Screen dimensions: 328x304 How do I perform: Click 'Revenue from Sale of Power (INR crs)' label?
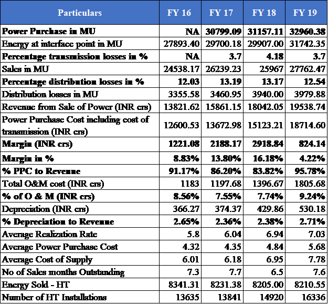pos(76,107)
